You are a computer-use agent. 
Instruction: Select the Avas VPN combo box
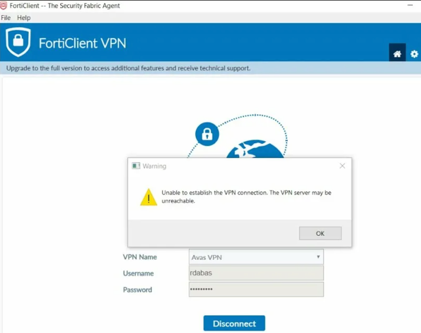pyautogui.click(x=256, y=257)
